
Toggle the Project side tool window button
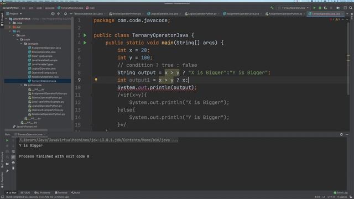(x=2, y=19)
